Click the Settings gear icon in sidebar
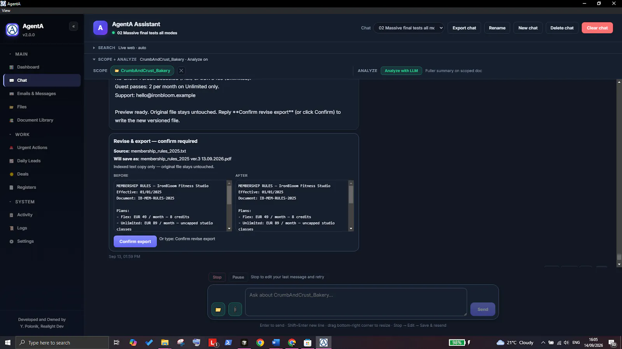 [x=12, y=241]
